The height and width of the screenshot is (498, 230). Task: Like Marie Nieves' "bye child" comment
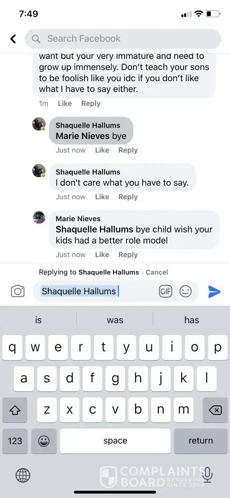102,254
